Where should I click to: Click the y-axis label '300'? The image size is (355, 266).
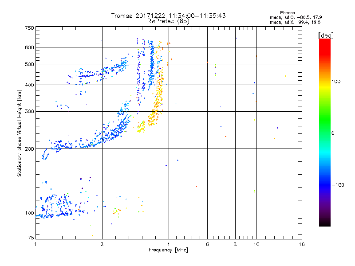(29, 112)
